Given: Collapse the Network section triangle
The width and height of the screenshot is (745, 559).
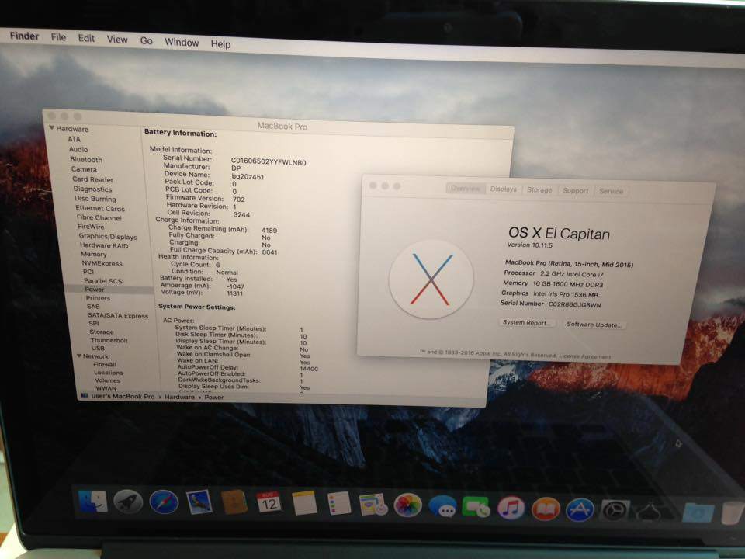Looking at the screenshot, I should point(79,356).
